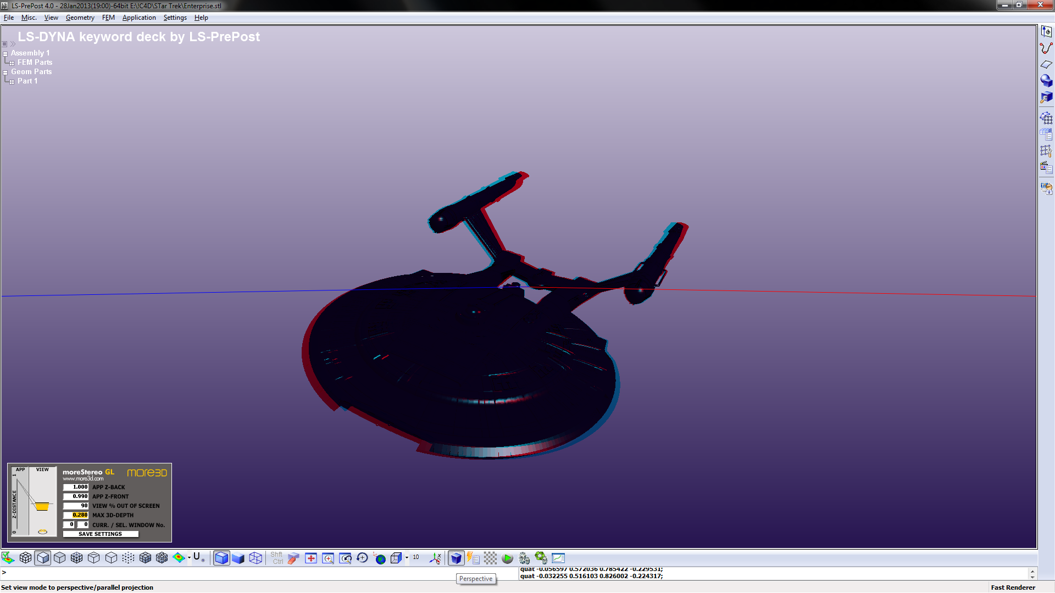Open the model and part table icon
Image resolution: width=1055 pixels, height=593 pixels.
tap(1046, 135)
